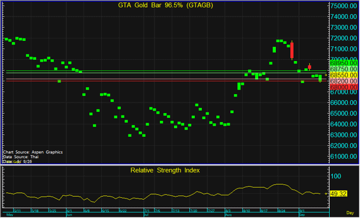Click the Jul month label
The image size is (360, 218).
tap(146, 215)
